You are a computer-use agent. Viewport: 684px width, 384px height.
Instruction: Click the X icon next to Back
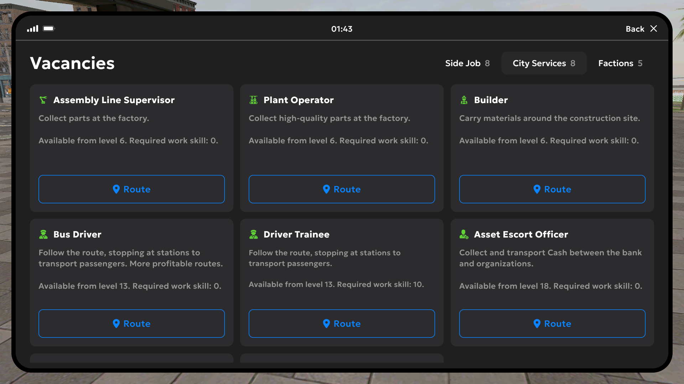653,28
